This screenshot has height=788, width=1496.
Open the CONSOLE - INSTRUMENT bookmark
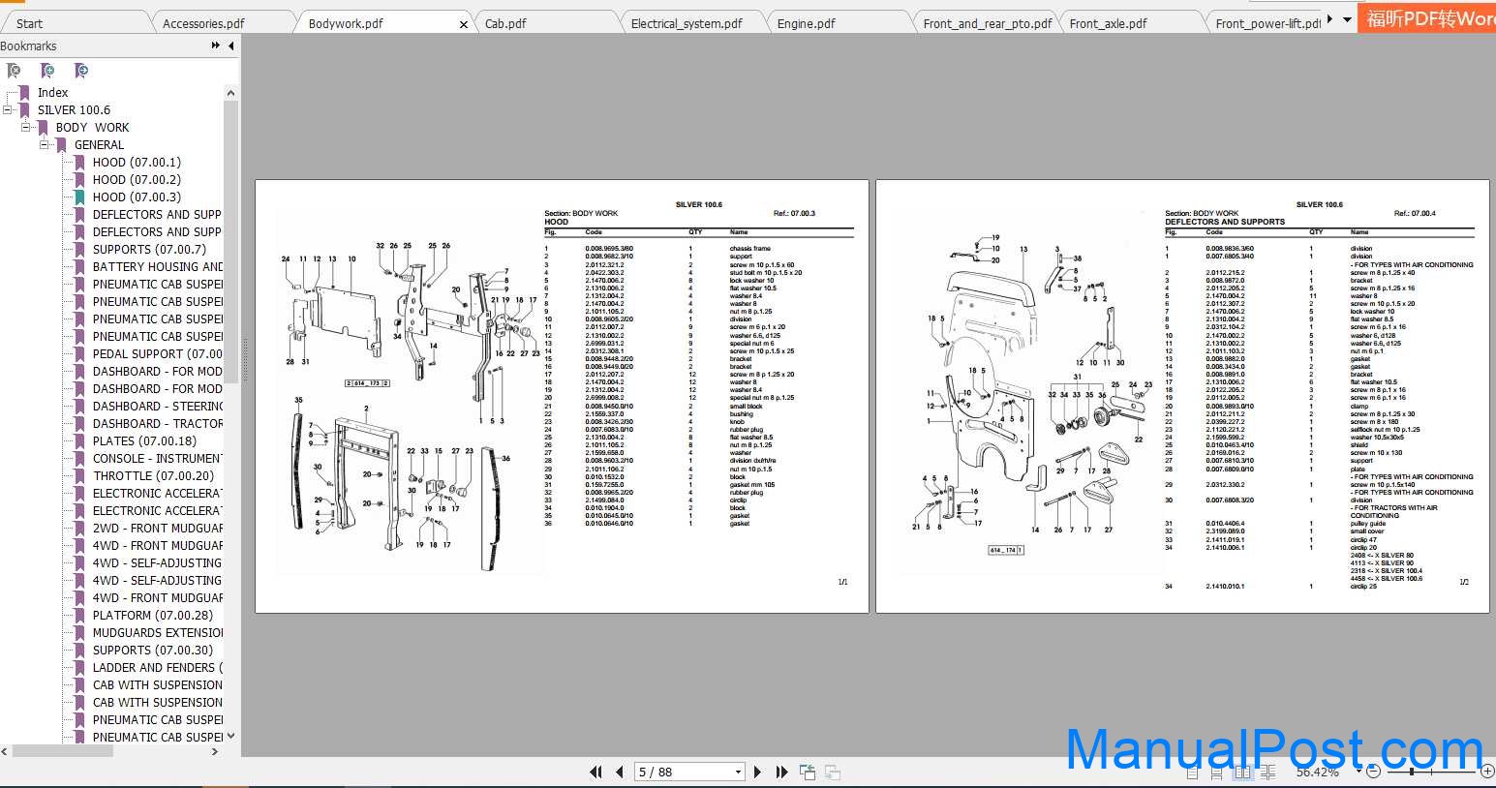tap(158, 459)
